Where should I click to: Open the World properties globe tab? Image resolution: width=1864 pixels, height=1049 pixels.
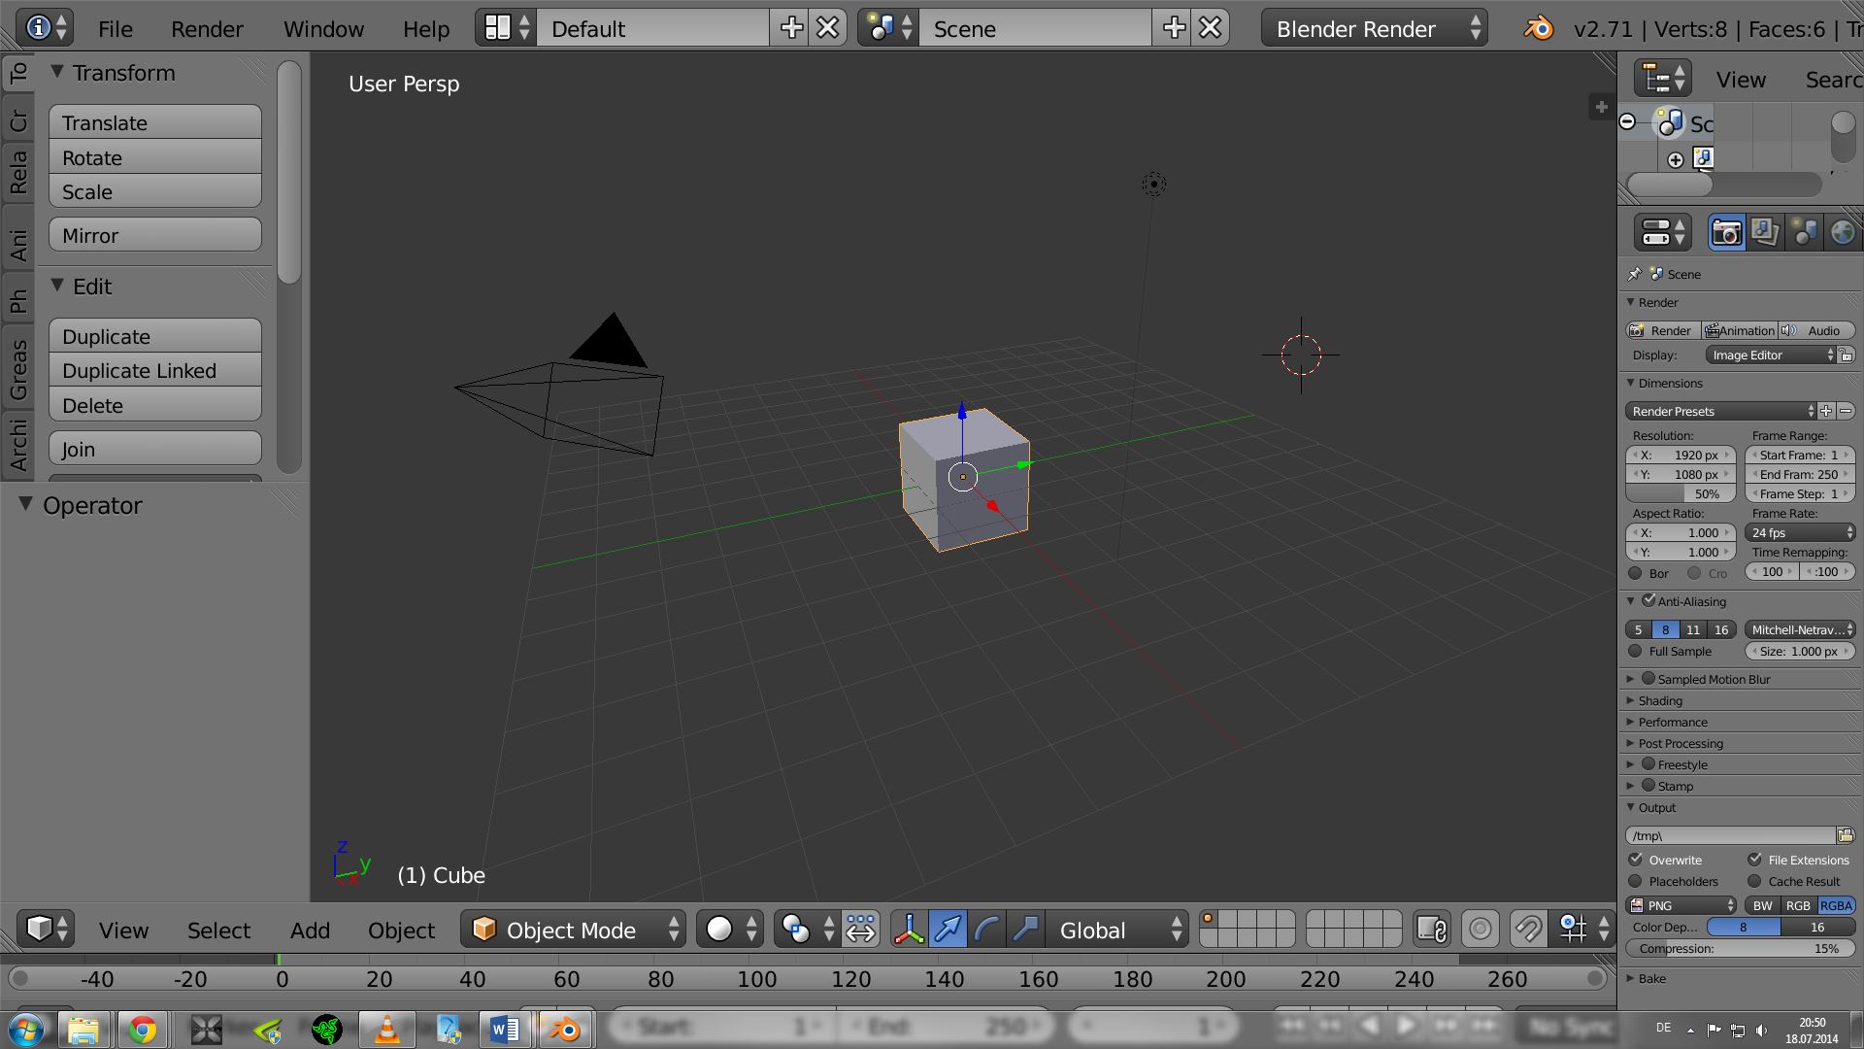pyautogui.click(x=1842, y=233)
